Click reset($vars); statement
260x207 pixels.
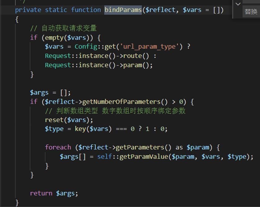point(69,120)
